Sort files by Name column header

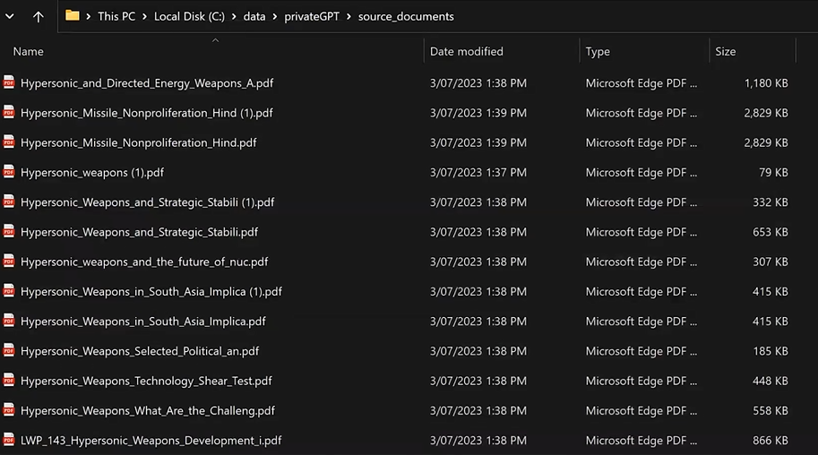point(28,52)
